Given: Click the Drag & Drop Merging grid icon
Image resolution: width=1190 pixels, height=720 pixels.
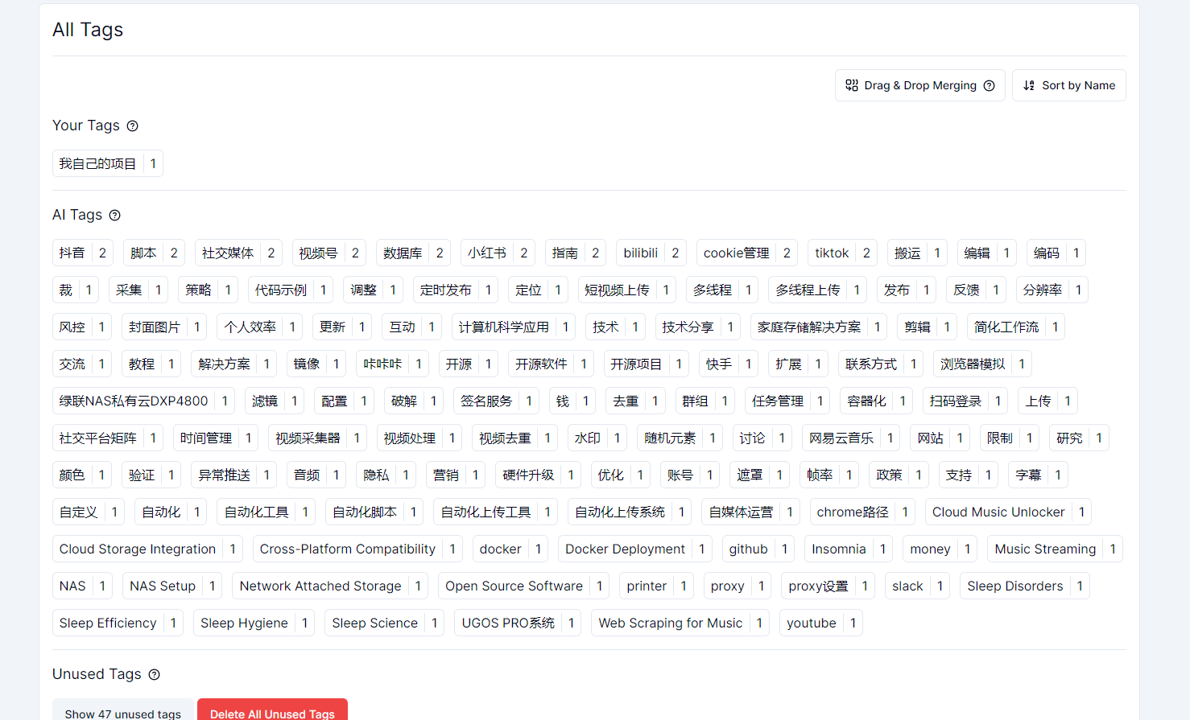Looking at the screenshot, I should [852, 85].
